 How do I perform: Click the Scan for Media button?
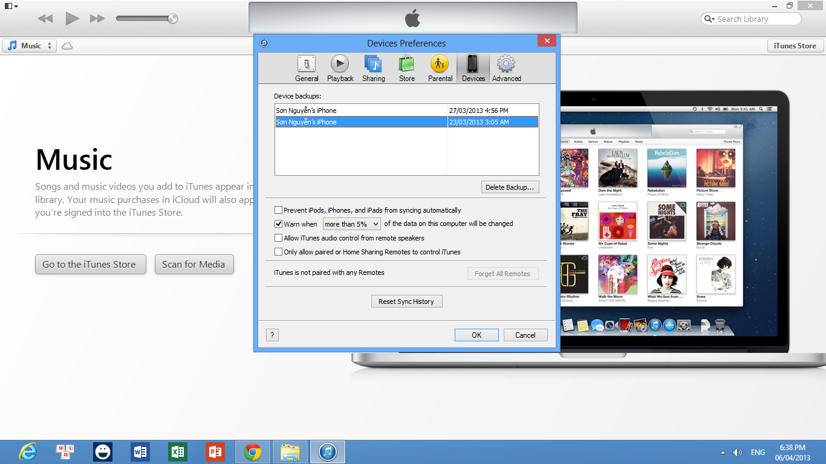(193, 264)
